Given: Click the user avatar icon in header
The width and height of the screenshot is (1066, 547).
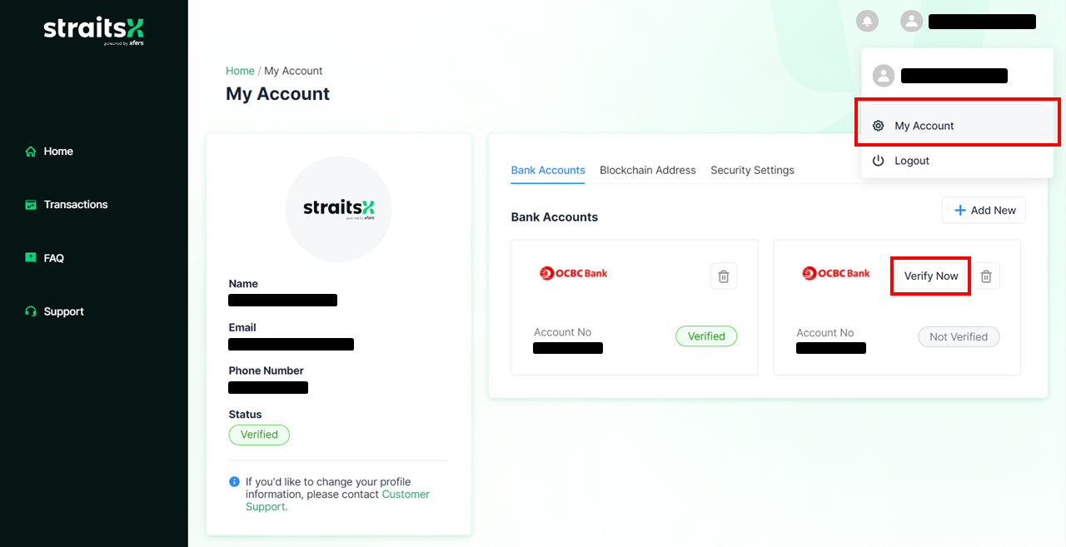Looking at the screenshot, I should pos(911,22).
